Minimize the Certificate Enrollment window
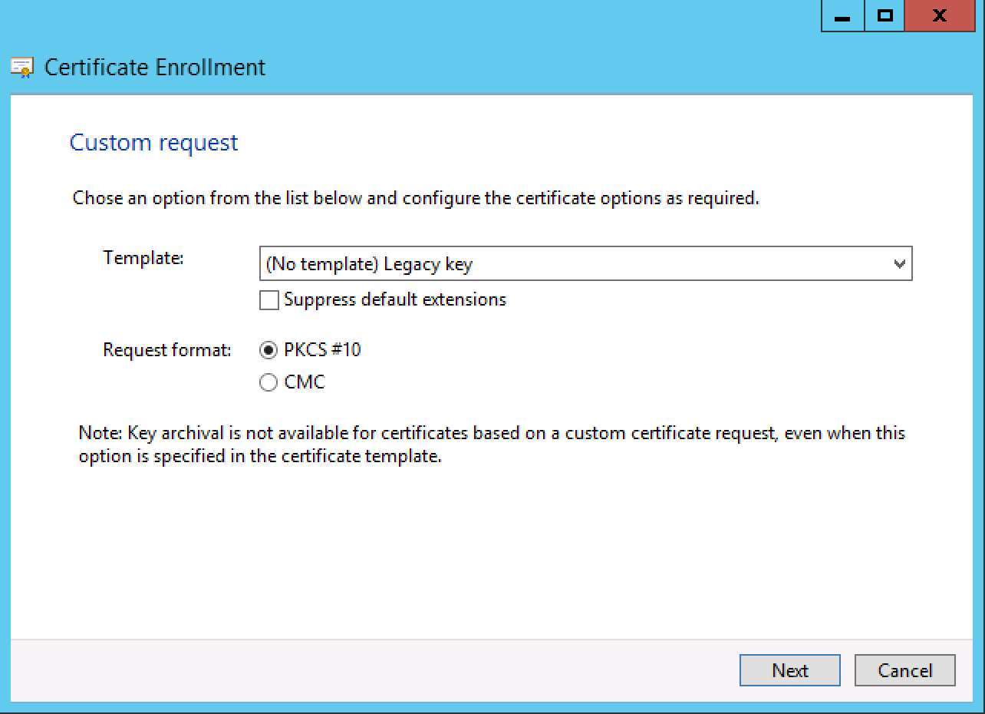Viewport: 985px width, 714px height. pos(843,16)
